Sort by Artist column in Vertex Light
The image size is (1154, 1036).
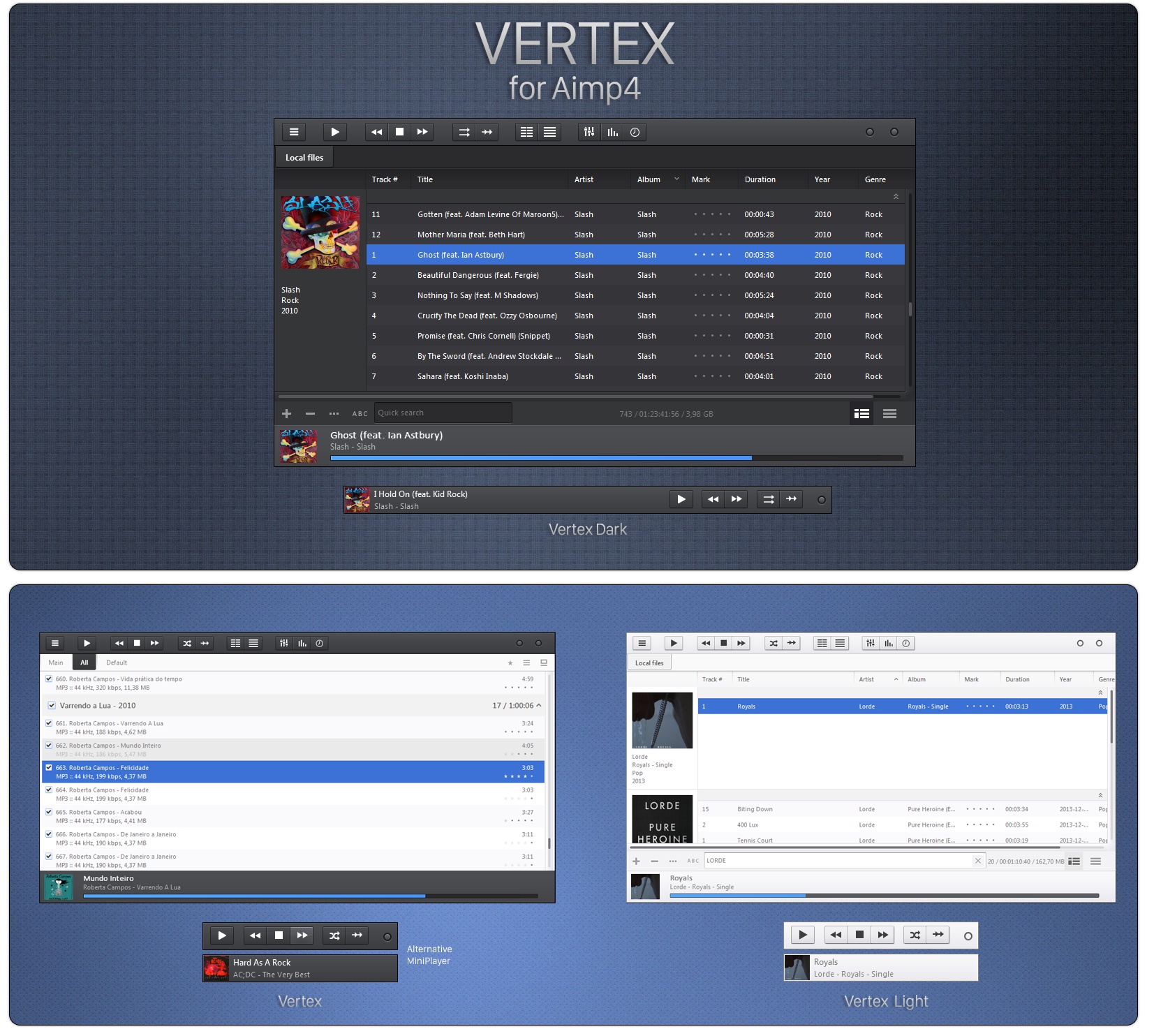click(x=878, y=679)
